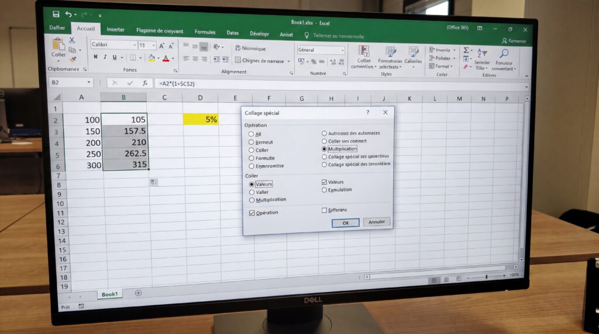Toggle italic formatting in the ribbon
This screenshot has width=599, height=334.
pyautogui.click(x=105, y=57)
